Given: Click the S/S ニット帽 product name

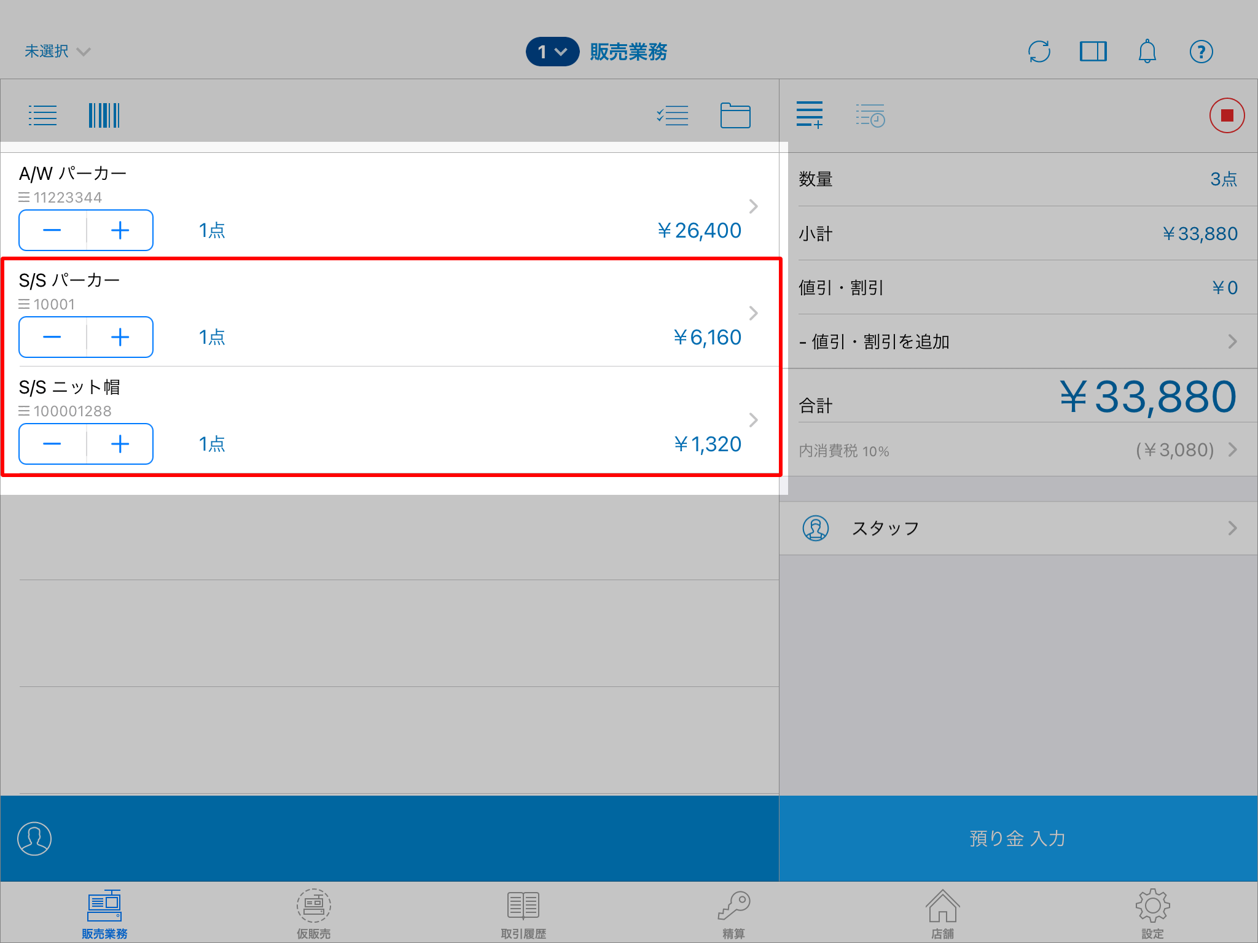Looking at the screenshot, I should (x=69, y=387).
